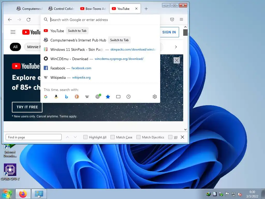
Task: Open a new tab with plus icon
Action: [146, 9]
